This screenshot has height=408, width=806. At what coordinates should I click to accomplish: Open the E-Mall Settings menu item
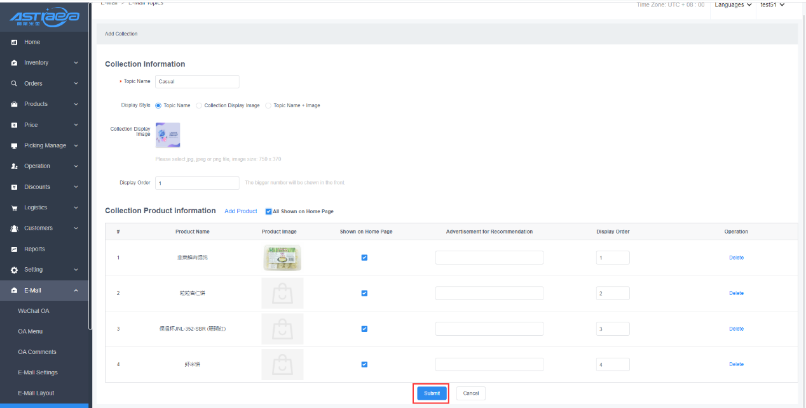coord(38,372)
